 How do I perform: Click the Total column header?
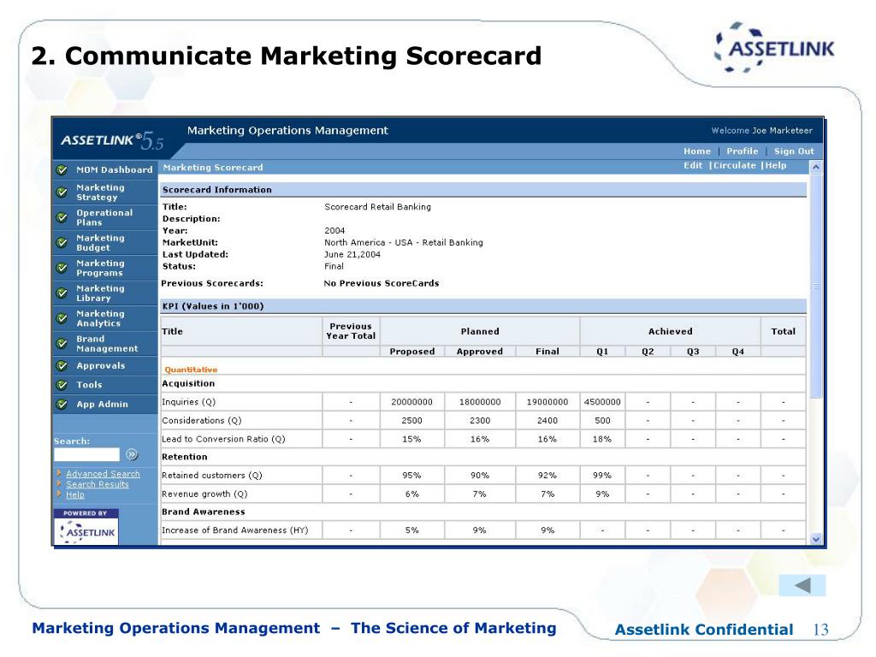coord(783,331)
